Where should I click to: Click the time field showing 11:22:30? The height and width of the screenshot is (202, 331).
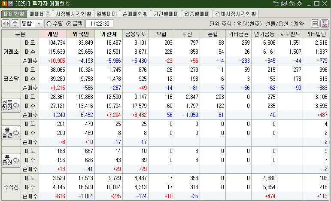100,24
